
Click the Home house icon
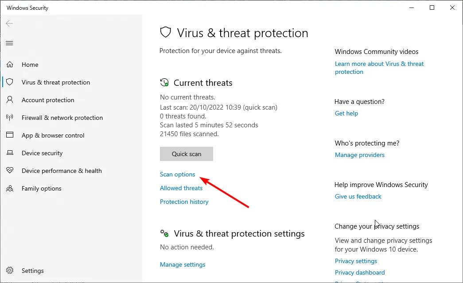10,64
